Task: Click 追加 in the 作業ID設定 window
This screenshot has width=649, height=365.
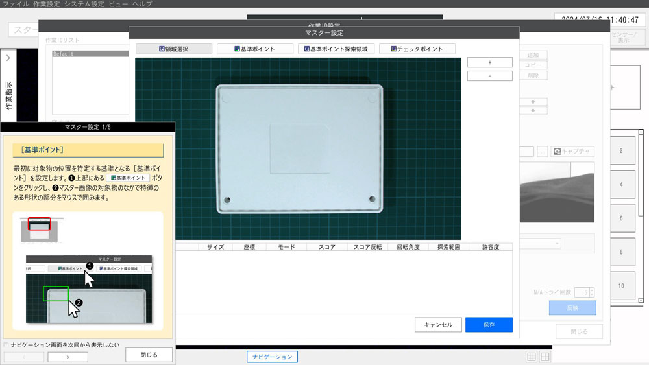Action: (533, 55)
